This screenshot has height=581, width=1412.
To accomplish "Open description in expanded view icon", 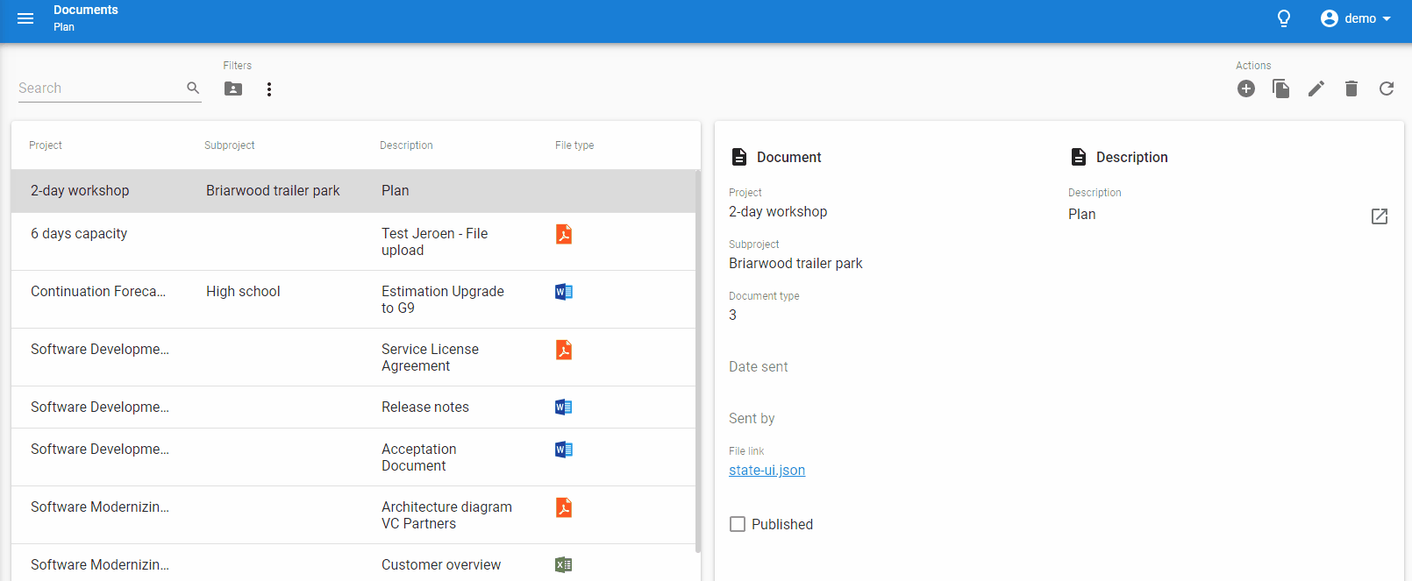I will [1380, 216].
